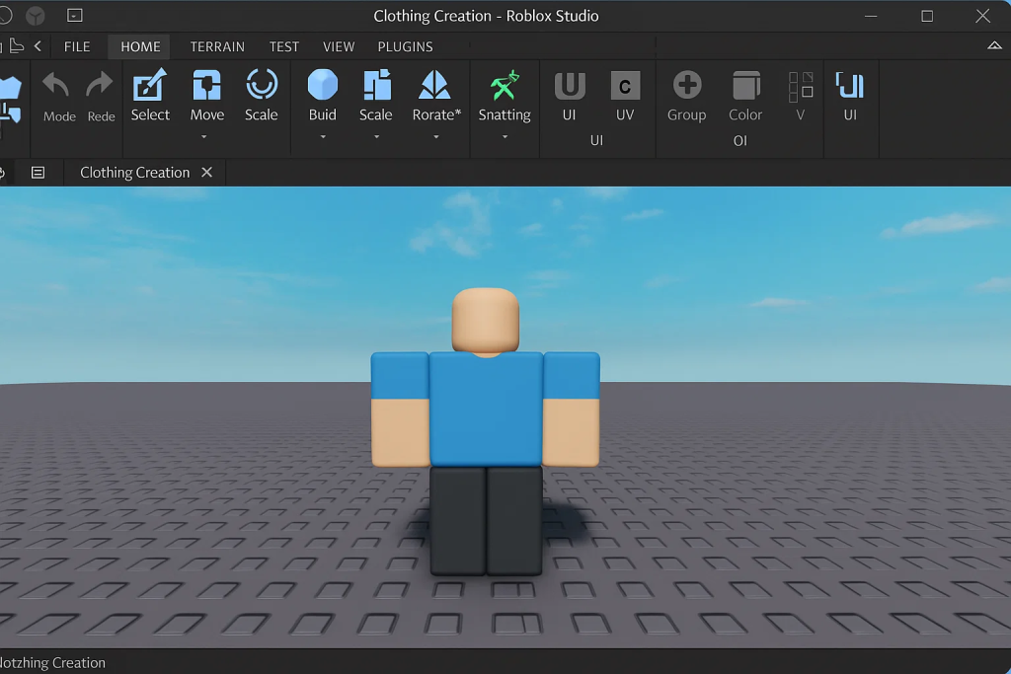Viewport: 1011px width, 674px height.
Task: Click the UI section label under the UI and UV icons
Action: (x=596, y=140)
